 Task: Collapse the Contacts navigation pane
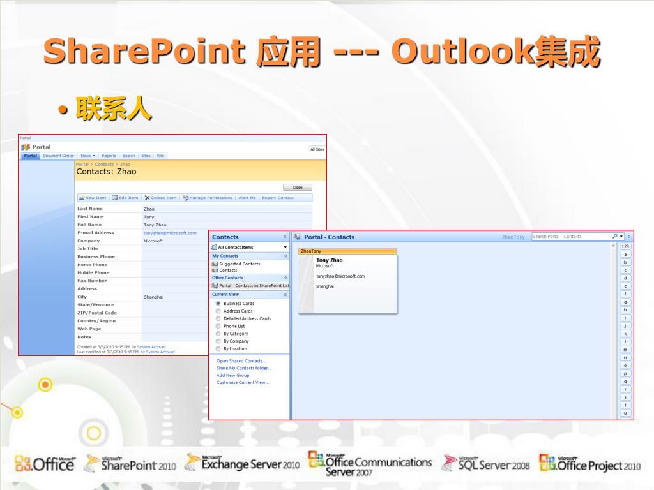285,237
